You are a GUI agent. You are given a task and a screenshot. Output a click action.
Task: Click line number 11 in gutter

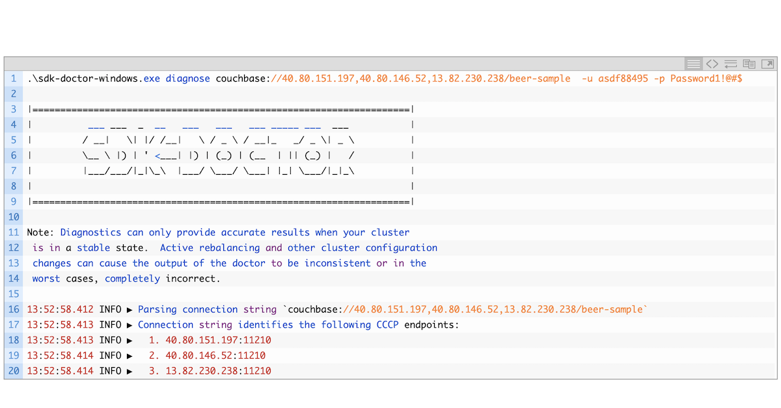(14, 232)
